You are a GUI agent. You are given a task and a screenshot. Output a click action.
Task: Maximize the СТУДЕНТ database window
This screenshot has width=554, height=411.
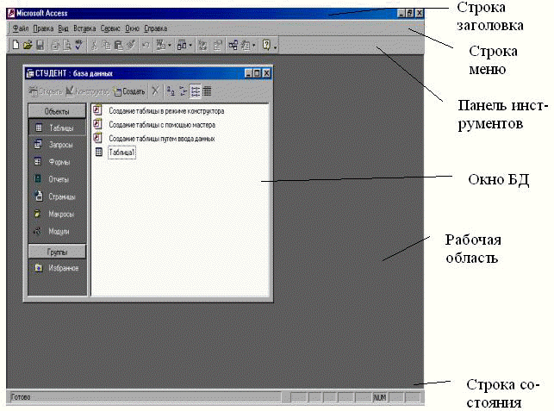tap(258, 73)
